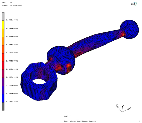Viewport: 142px width, 123px height.
Task: Click the 4.140e-002 minimum legend value
Action: tap(12, 102)
